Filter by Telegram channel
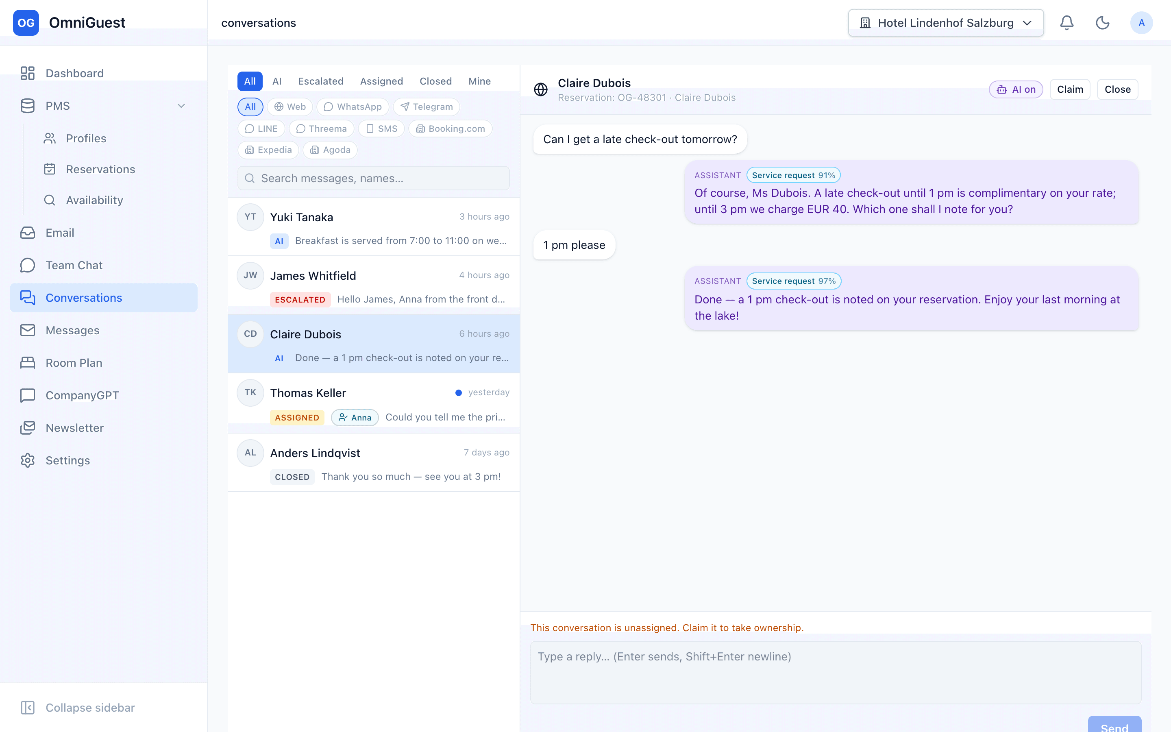 426,107
